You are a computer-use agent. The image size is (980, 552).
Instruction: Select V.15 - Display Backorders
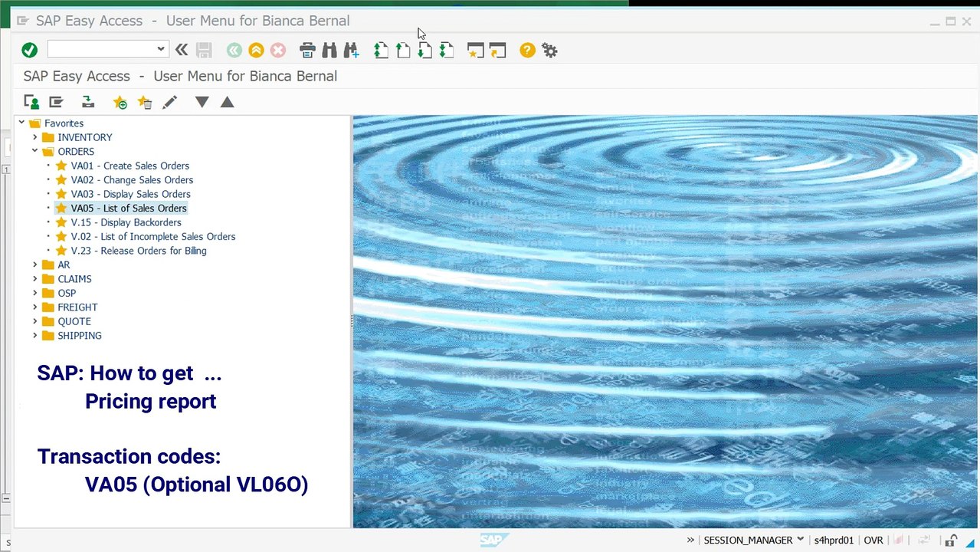pyautogui.click(x=126, y=222)
